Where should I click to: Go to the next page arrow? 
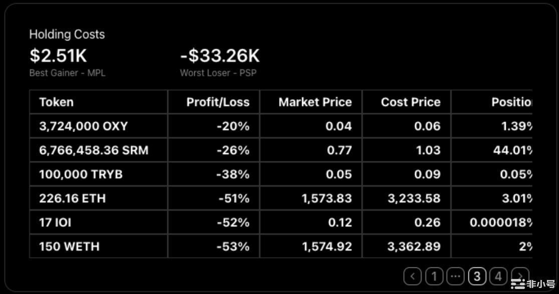(x=521, y=276)
